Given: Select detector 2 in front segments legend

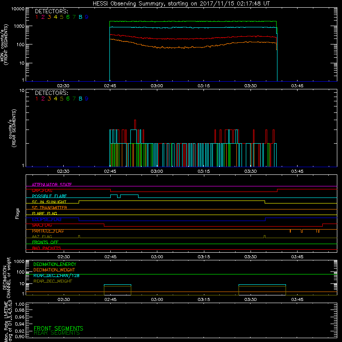Looking at the screenshot, I should (43, 17).
